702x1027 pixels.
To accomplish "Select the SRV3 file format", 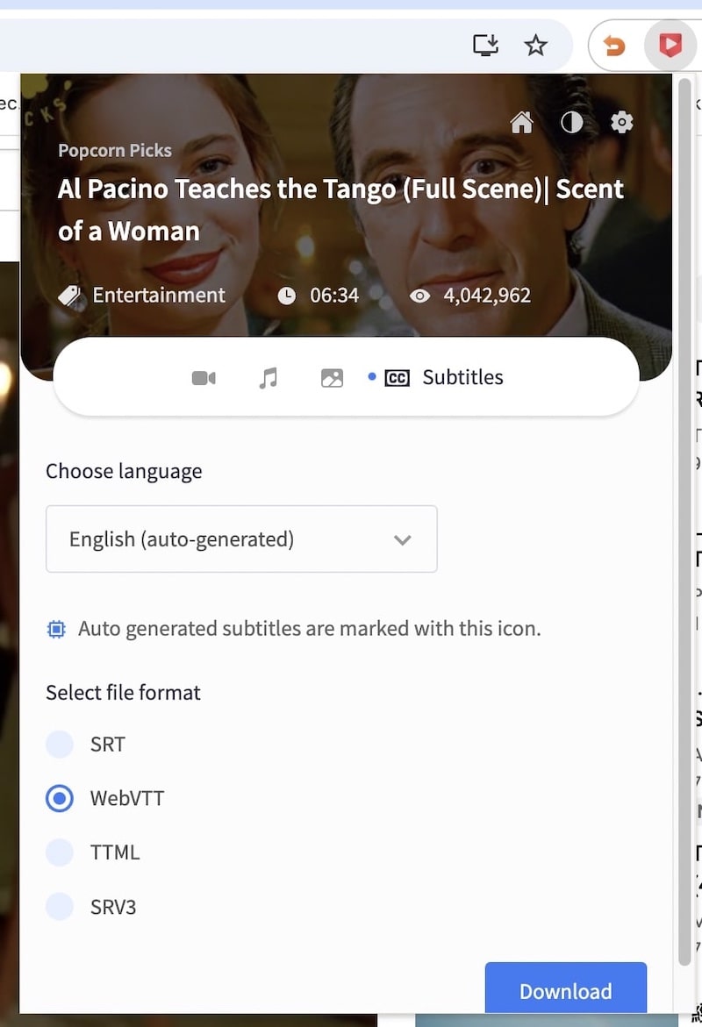I will pyautogui.click(x=60, y=907).
